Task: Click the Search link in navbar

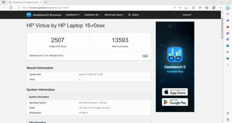Action: [x=134, y=15]
